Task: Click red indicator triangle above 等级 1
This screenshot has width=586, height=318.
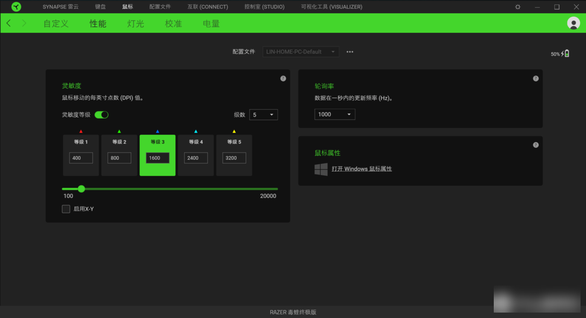Action: point(81,132)
